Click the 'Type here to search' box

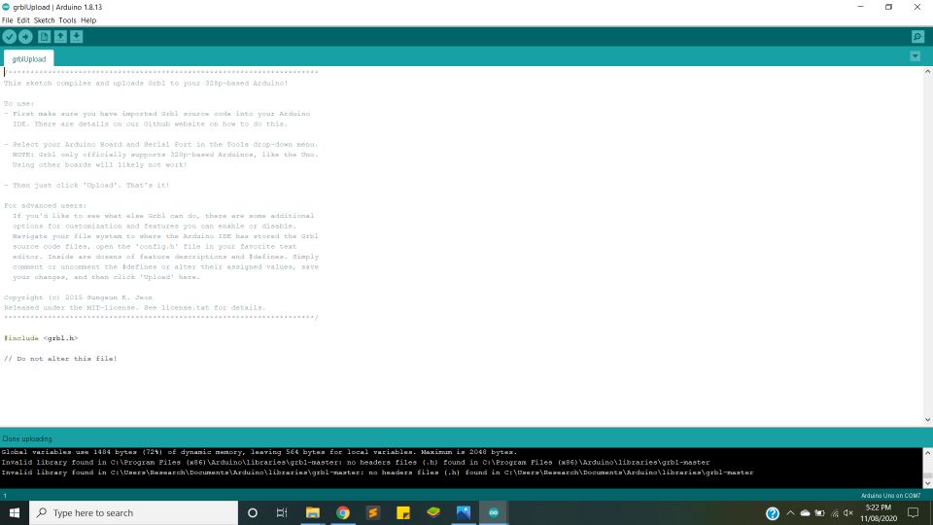tap(133, 512)
